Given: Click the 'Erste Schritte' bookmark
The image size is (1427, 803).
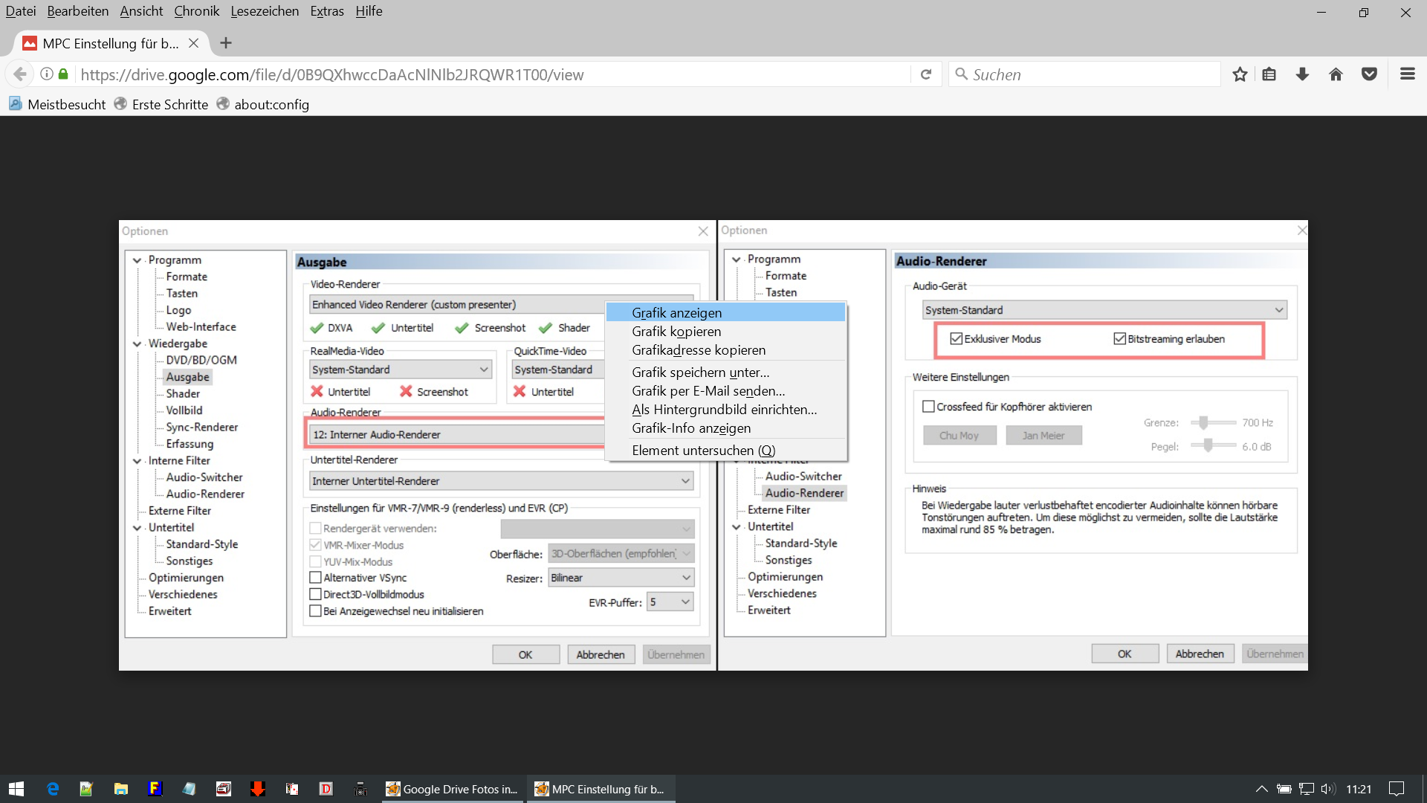Looking at the screenshot, I should pos(169,105).
